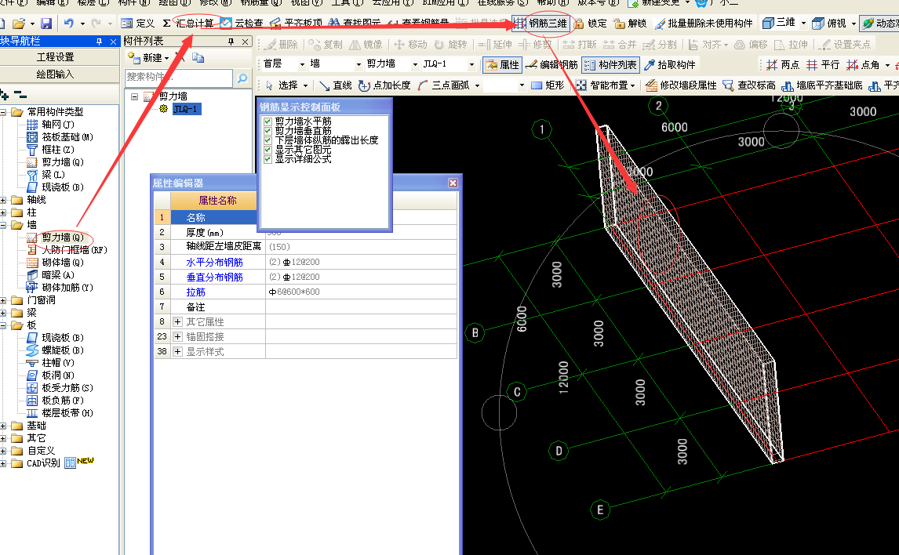Toggle 显示其它图元 checkbox

tap(268, 150)
